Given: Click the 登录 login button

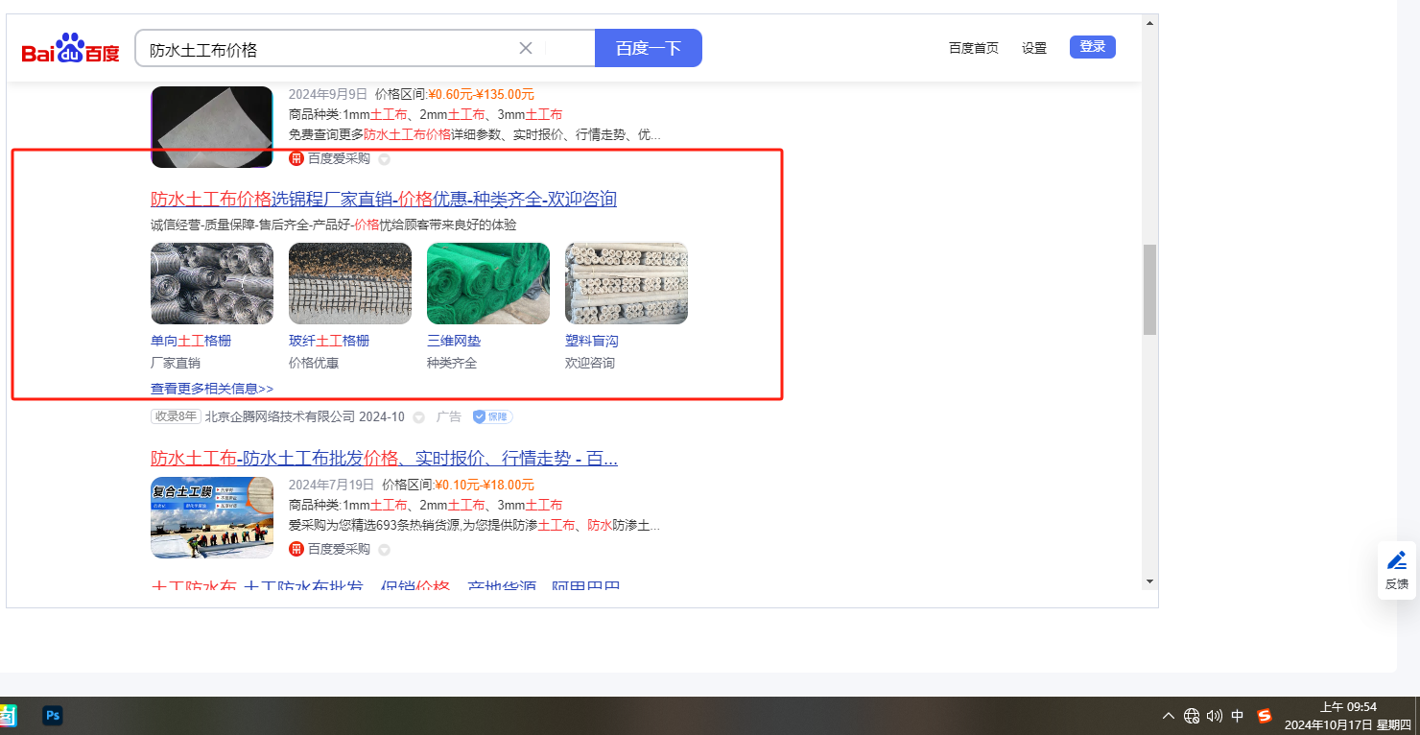Looking at the screenshot, I should pyautogui.click(x=1093, y=47).
